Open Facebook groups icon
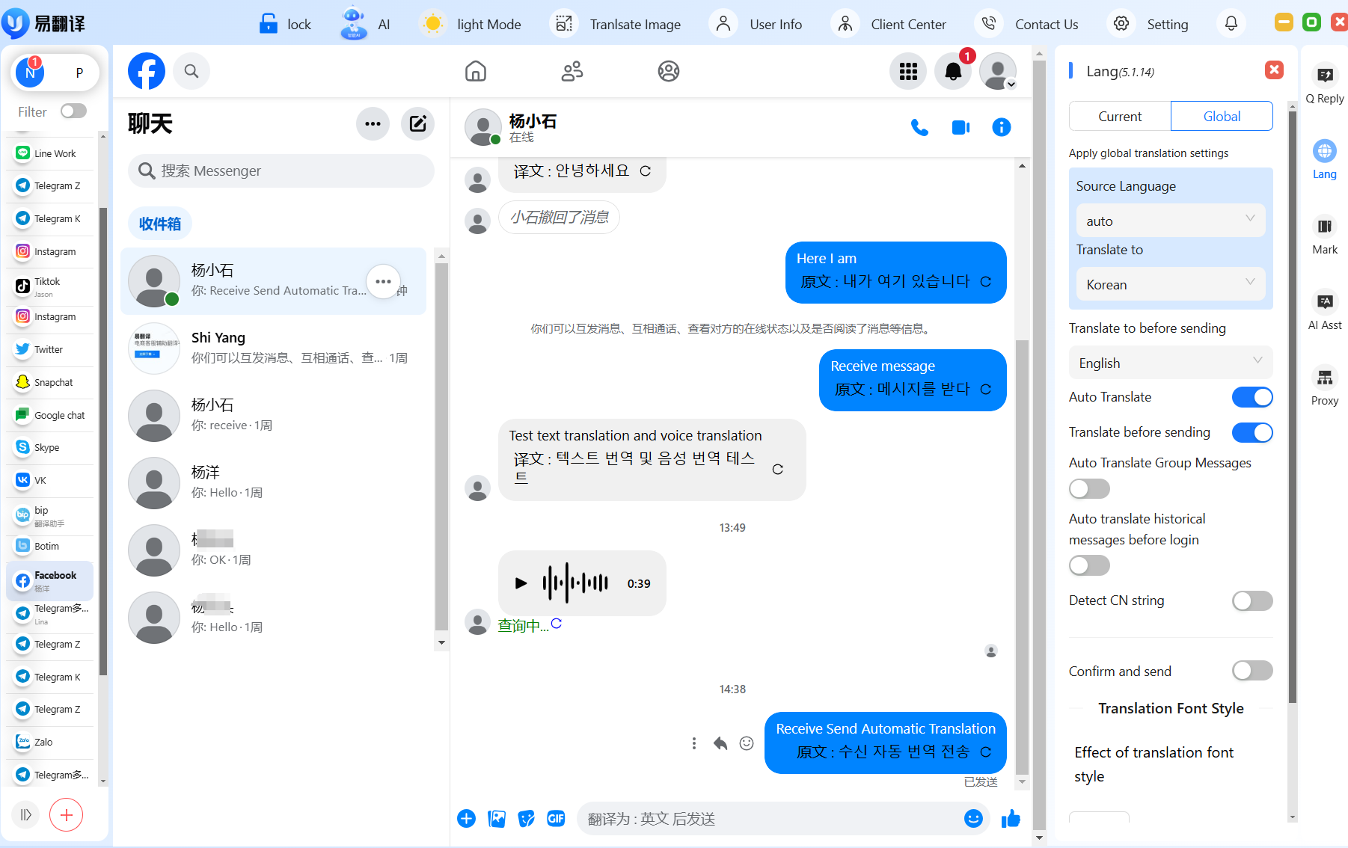 pos(669,71)
